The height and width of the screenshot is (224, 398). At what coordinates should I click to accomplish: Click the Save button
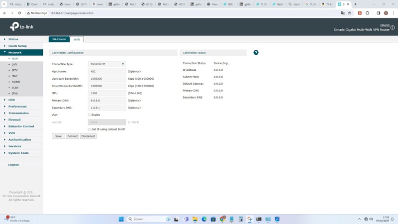click(x=58, y=136)
